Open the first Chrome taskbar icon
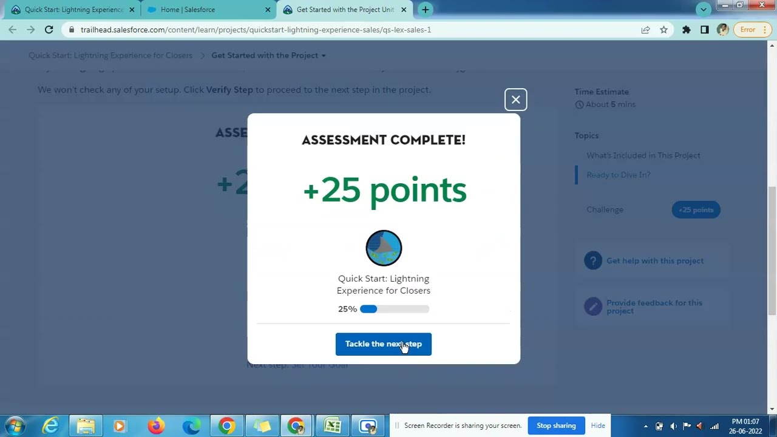The height and width of the screenshot is (437, 777). 226,426
